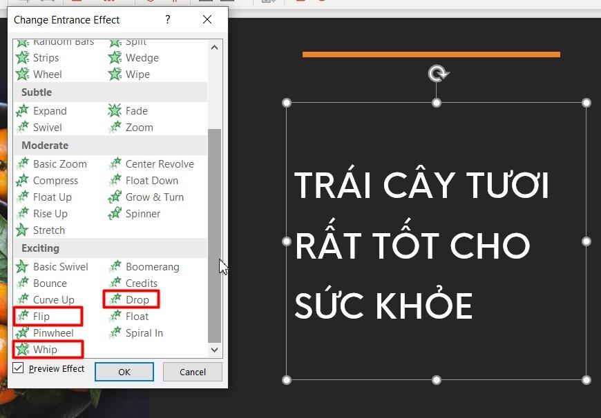Screen dimensions: 601x418
Task: Select the Zoom entrance effect
Action: (x=137, y=128)
